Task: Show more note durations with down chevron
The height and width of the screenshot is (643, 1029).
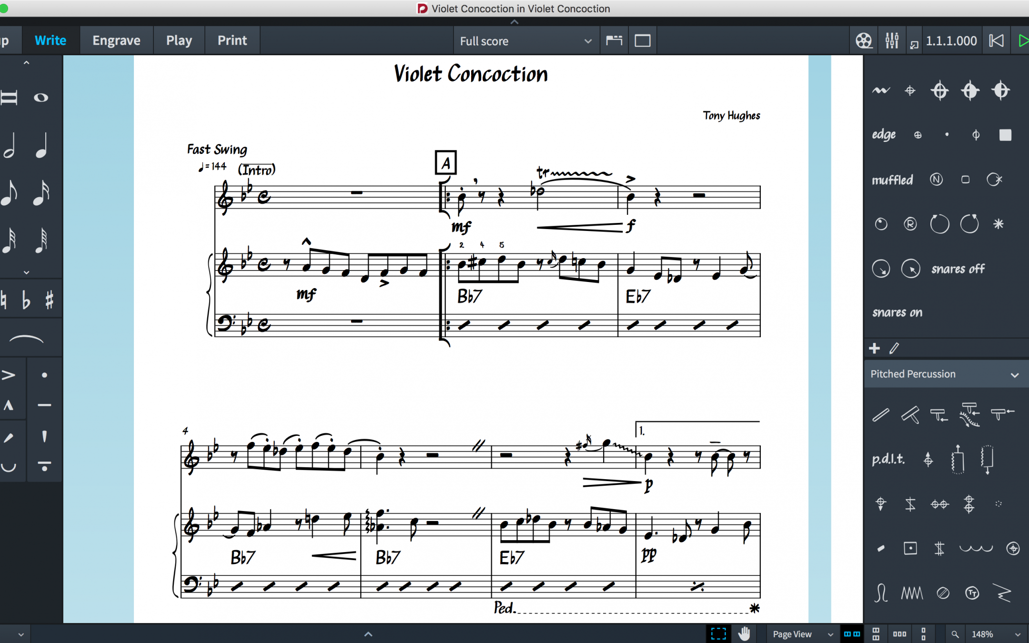Action: point(27,272)
